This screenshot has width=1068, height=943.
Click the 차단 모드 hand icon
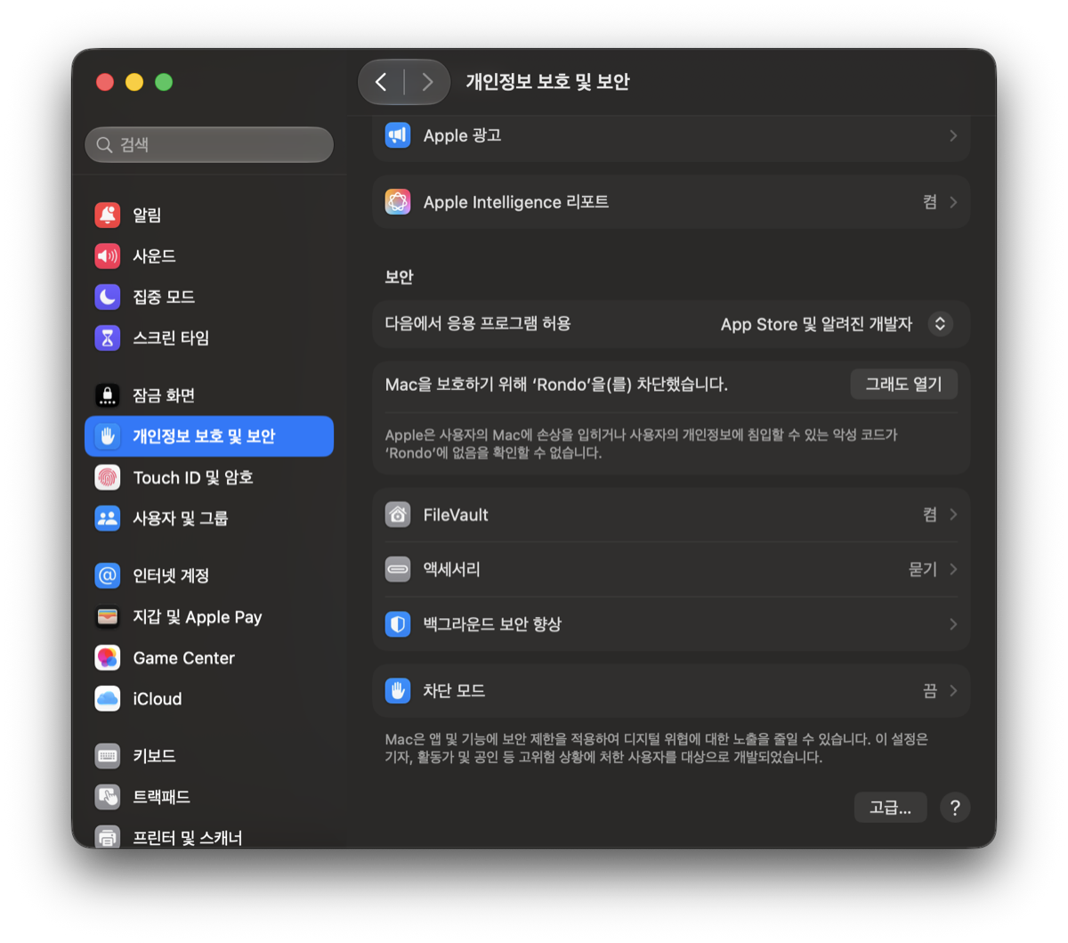coord(398,690)
